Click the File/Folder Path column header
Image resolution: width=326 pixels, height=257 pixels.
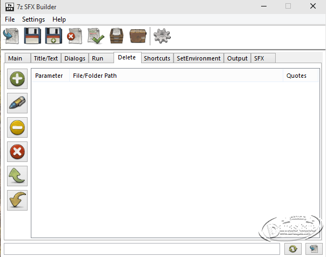pyautogui.click(x=176, y=76)
